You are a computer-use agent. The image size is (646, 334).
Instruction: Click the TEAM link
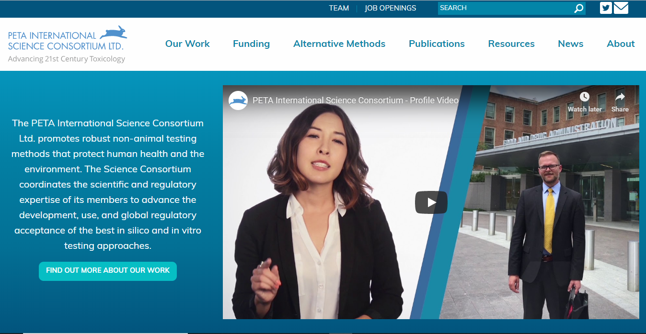point(339,8)
